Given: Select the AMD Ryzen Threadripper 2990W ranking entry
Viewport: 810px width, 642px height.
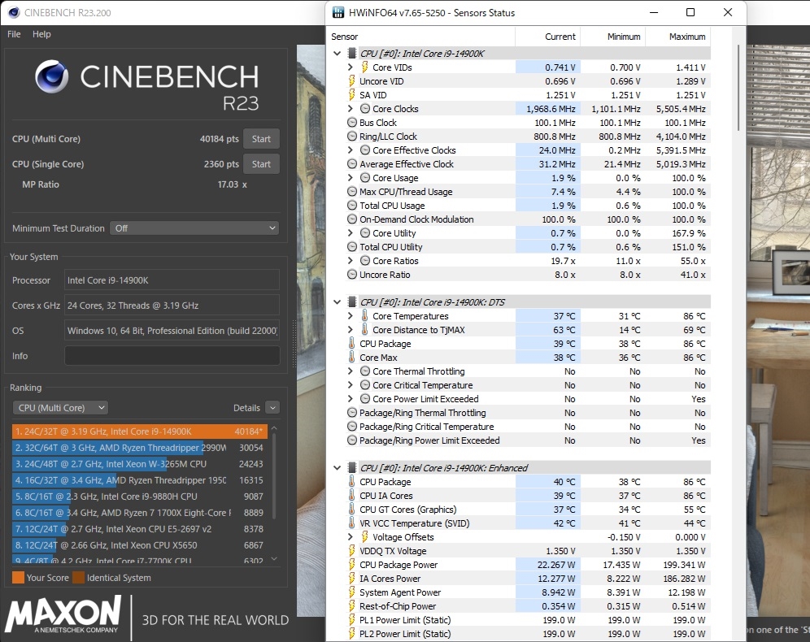Looking at the screenshot, I should click(140, 448).
